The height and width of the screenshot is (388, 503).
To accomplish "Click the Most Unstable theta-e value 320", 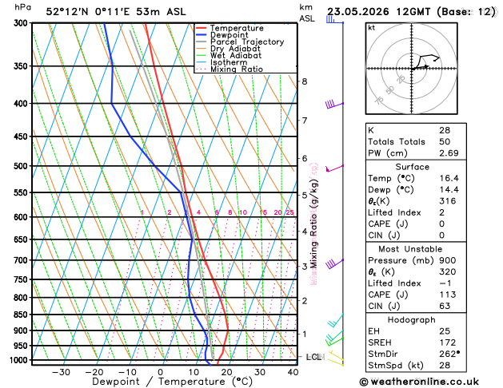I will 448,271.
